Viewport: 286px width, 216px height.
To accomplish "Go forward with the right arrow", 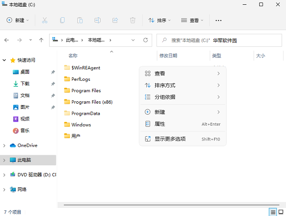I will tap(20, 40).
